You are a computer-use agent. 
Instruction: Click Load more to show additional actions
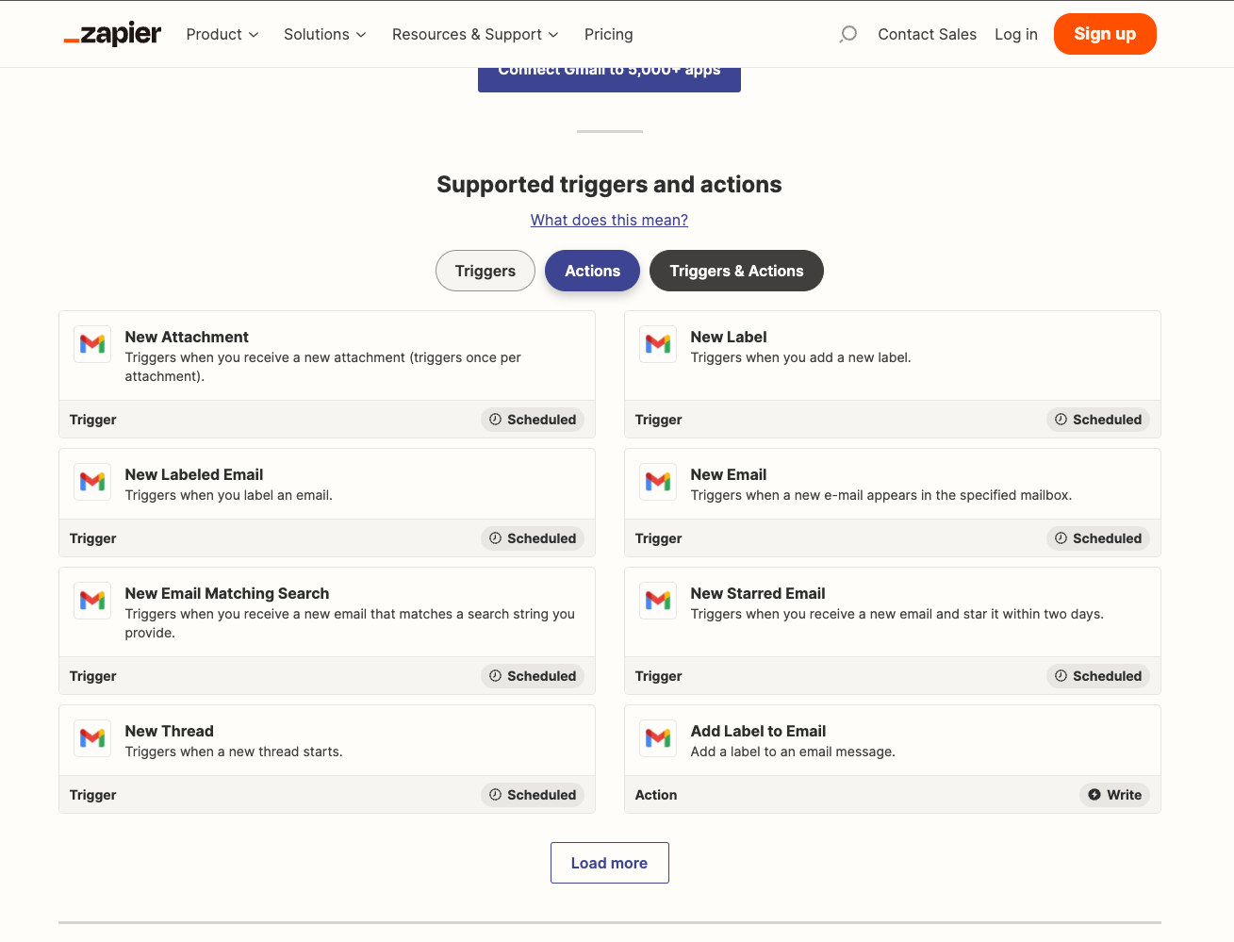tap(609, 862)
